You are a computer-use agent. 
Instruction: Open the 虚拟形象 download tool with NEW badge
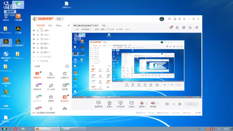[x=37, y=98]
